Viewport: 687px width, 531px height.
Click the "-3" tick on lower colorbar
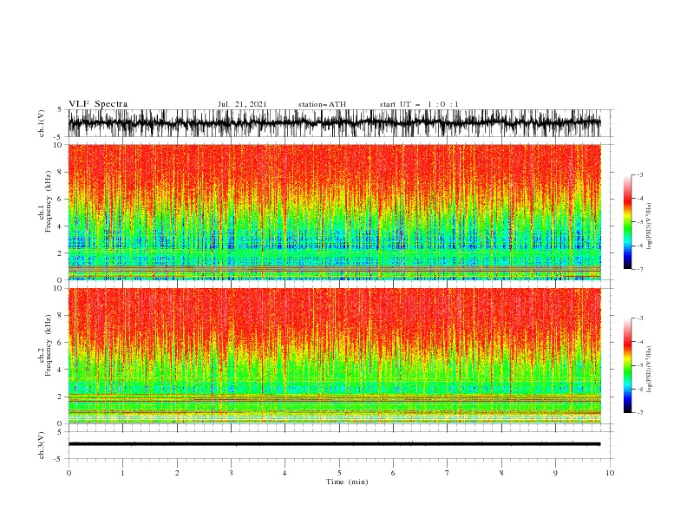click(x=640, y=318)
